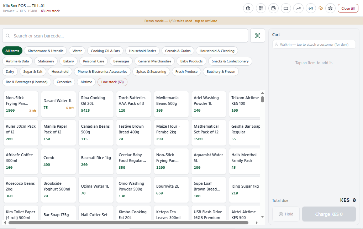Filter by Snacks & Confectionery
Viewport: 363px width, 229px height.
click(x=230, y=61)
